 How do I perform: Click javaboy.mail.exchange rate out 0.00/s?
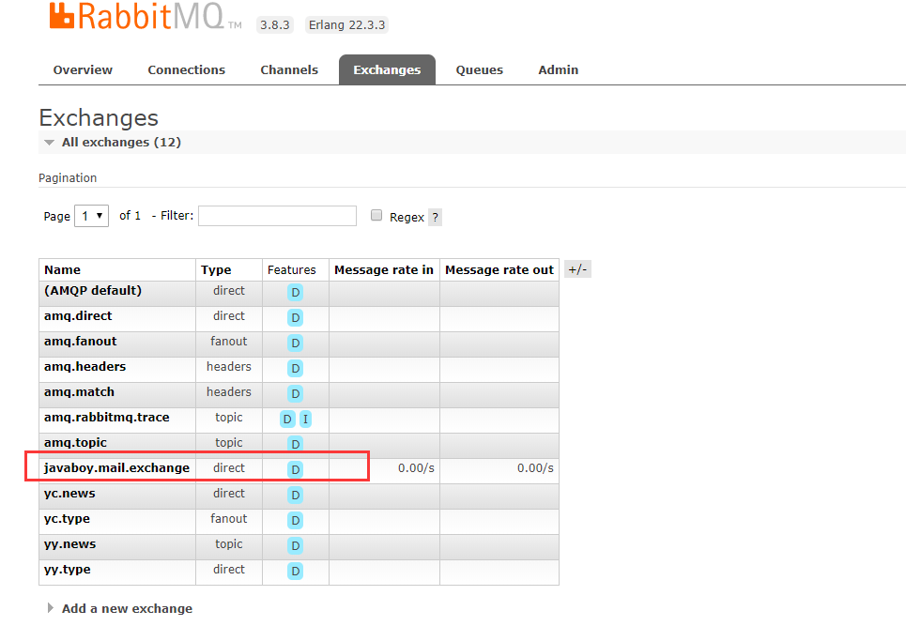535,468
